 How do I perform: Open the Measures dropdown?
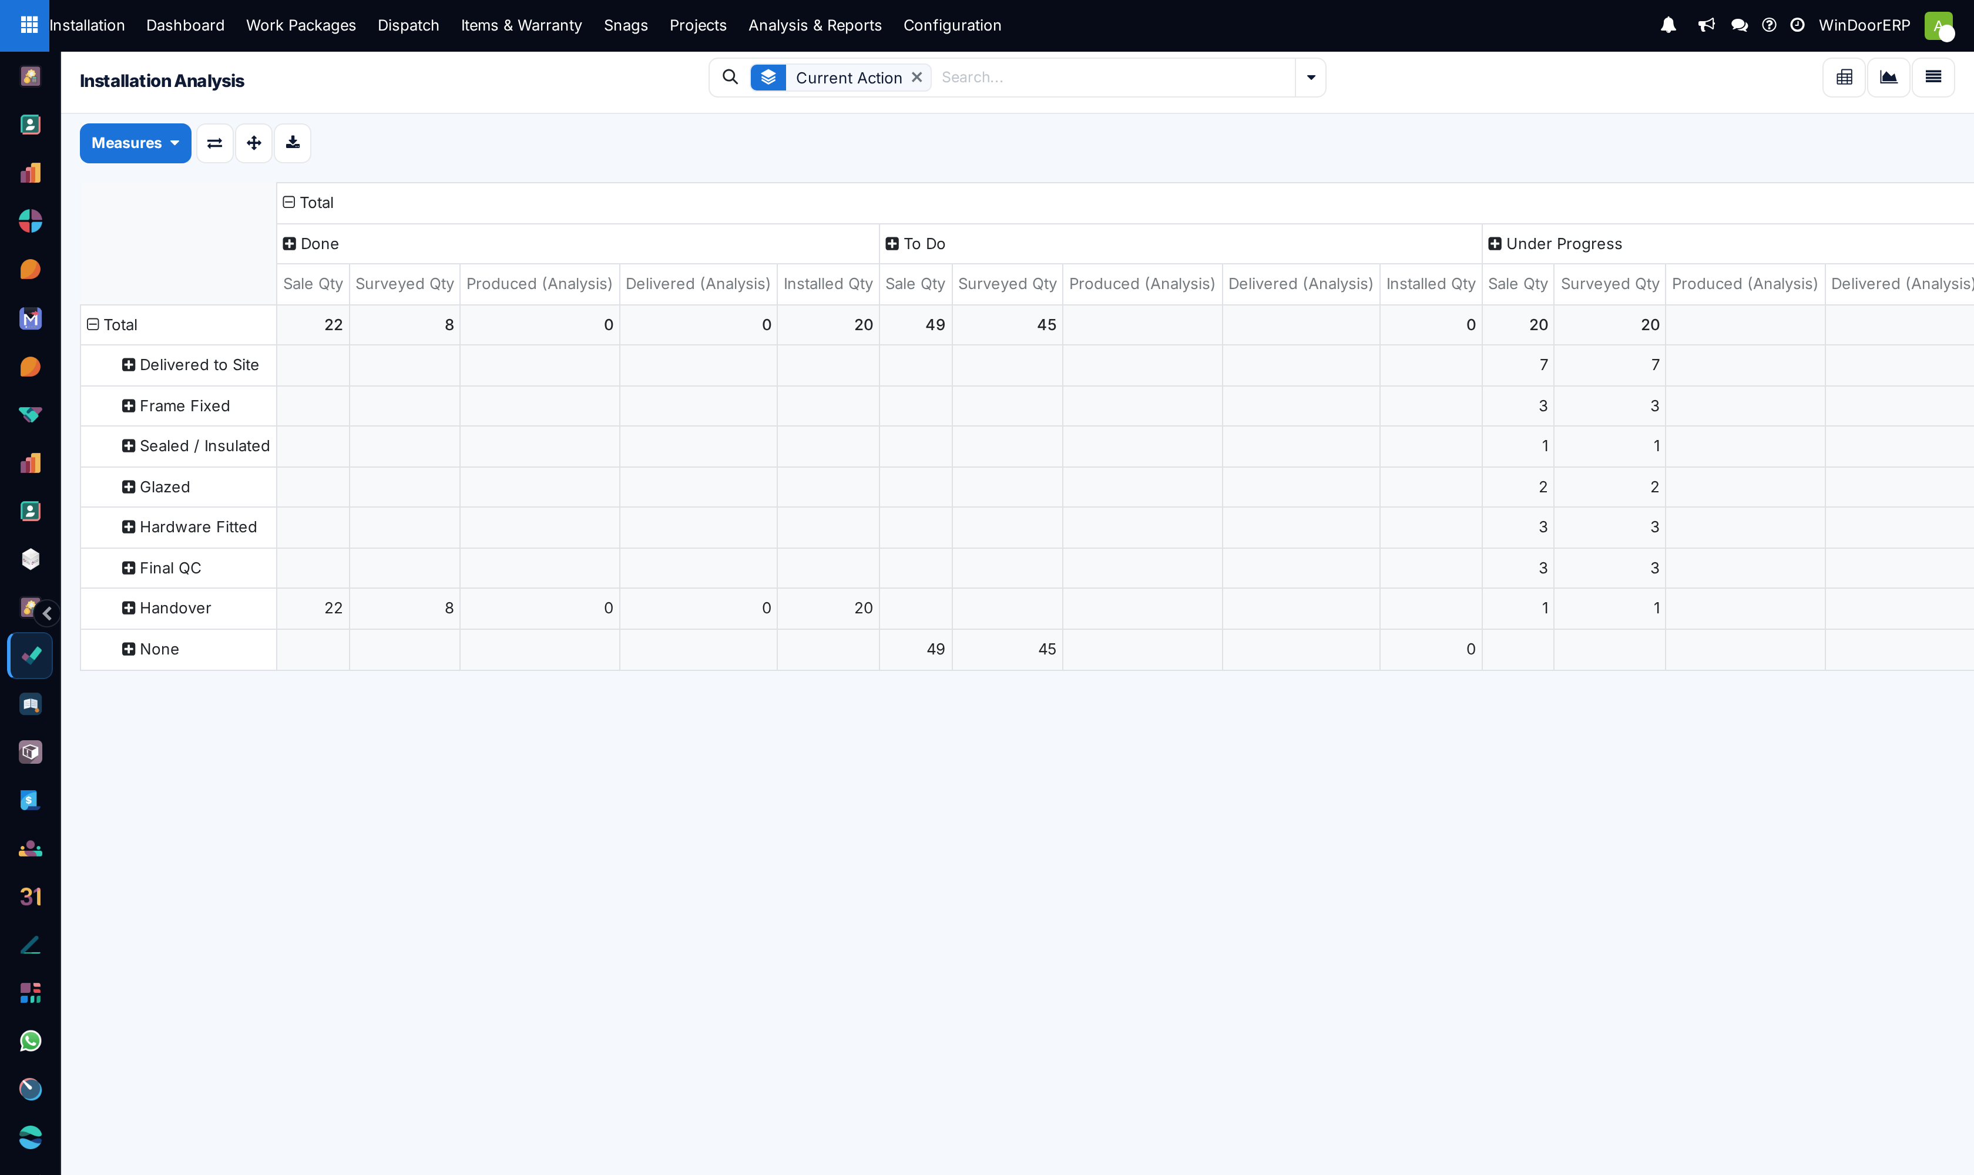[x=135, y=143]
